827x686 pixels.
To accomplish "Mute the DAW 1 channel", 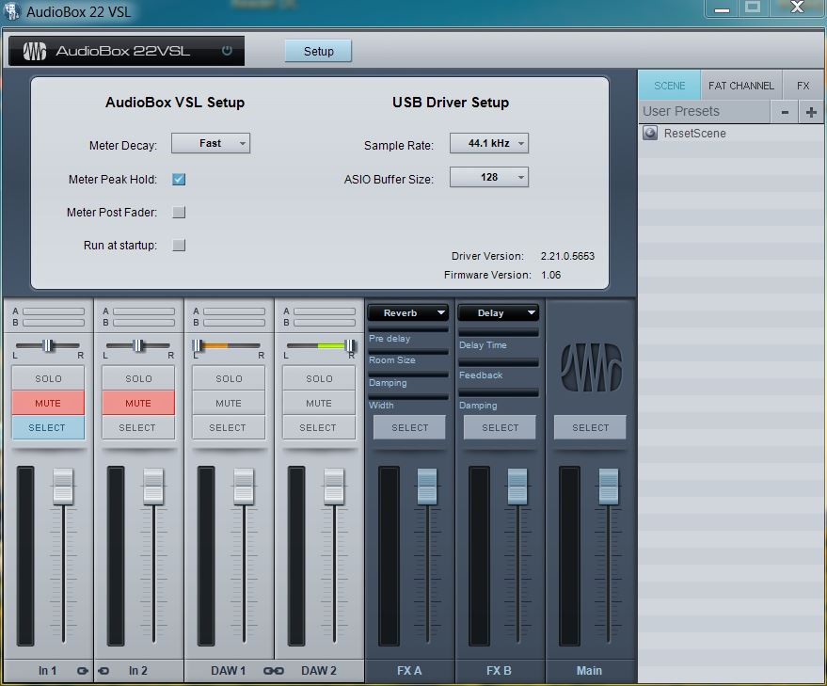I will (229, 403).
